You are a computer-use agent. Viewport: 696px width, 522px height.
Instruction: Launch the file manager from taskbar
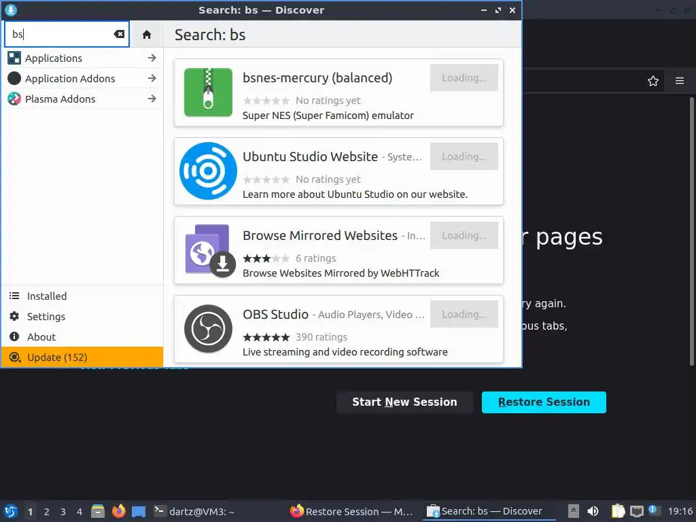98,511
